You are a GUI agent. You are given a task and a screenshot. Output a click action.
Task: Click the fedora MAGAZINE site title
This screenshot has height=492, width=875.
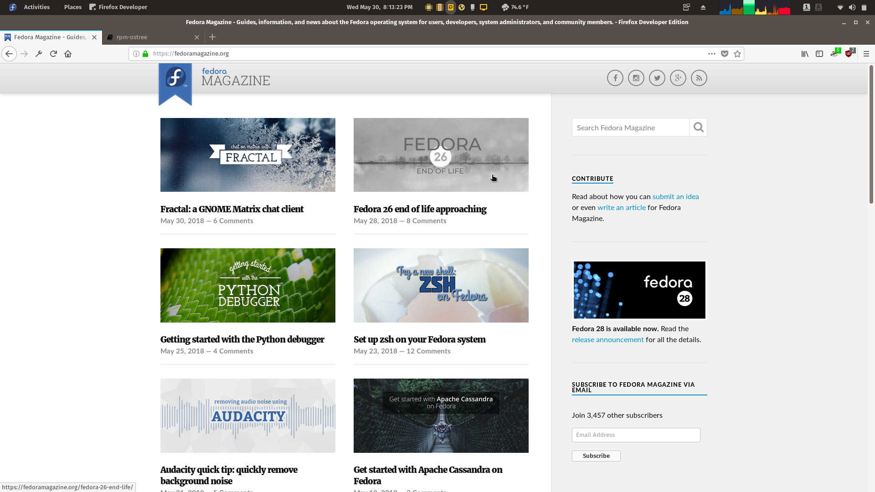pyautogui.click(x=236, y=77)
